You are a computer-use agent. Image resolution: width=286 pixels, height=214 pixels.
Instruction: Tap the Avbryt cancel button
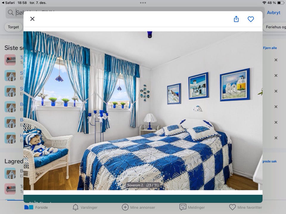[273, 12]
